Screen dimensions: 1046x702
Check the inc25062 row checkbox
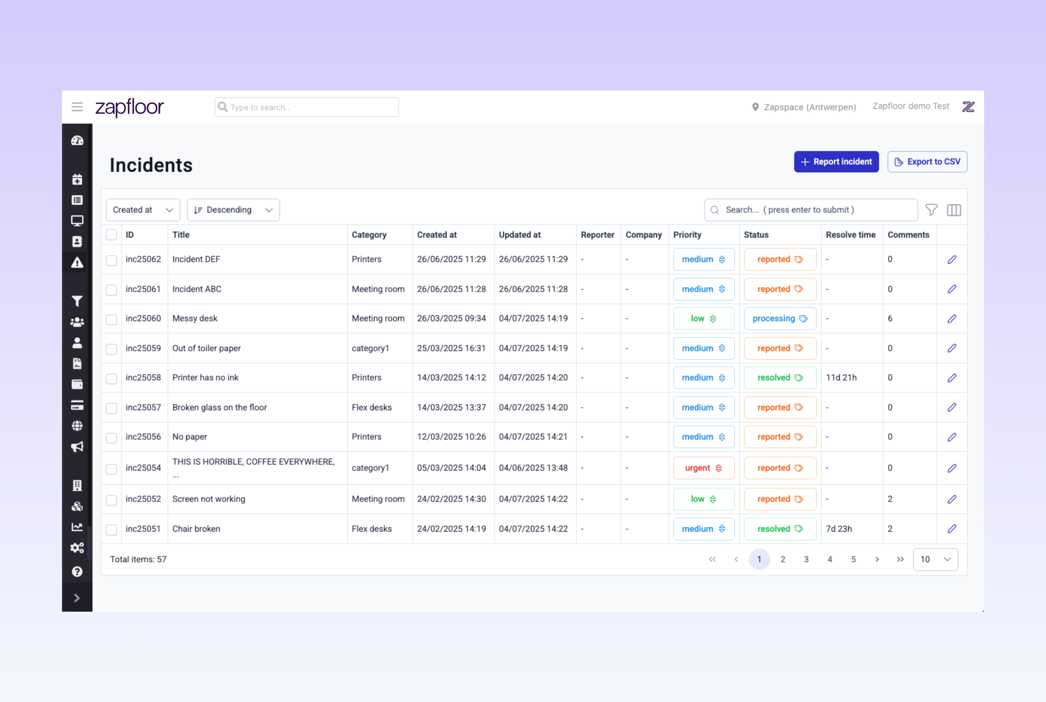tap(112, 260)
